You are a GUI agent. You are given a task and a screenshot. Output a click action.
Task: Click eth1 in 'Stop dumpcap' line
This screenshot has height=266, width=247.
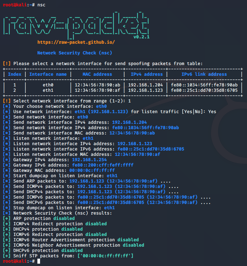[109, 208]
